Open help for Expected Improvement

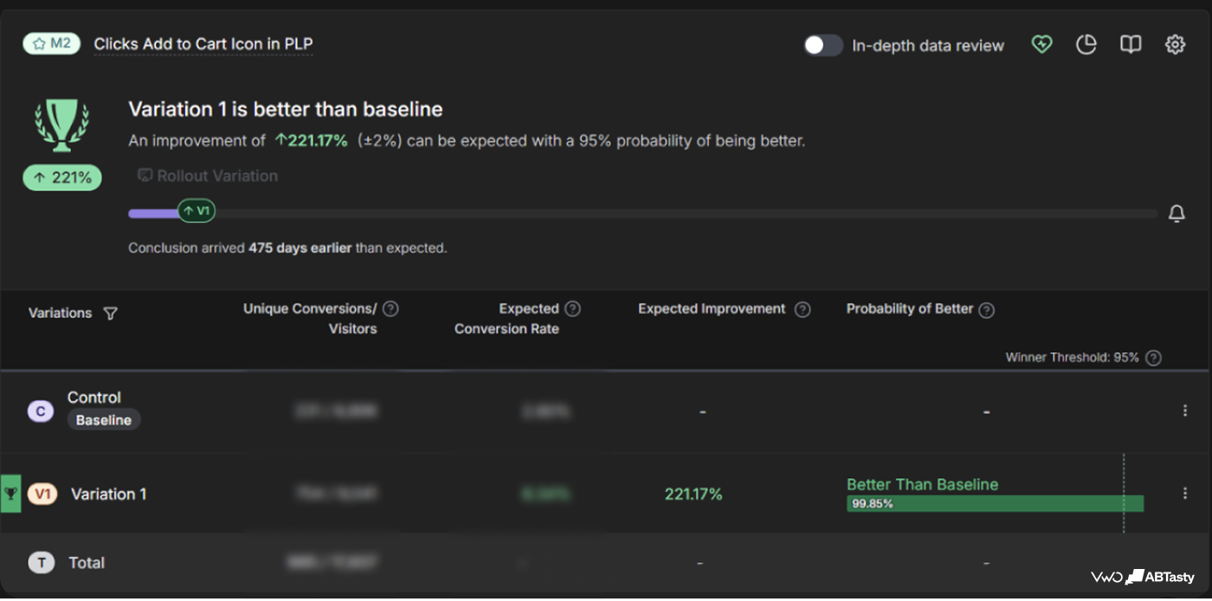pyautogui.click(x=803, y=310)
